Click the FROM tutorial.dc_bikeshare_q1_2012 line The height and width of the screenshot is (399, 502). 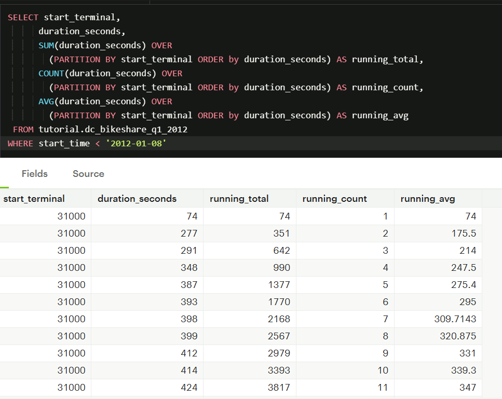point(100,129)
